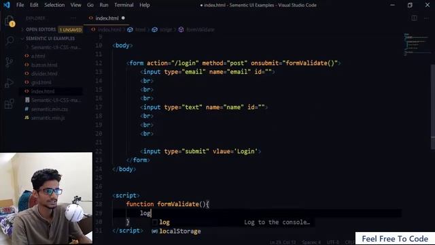Click the unsaved dot on index.html tab
This screenshot has height=245, width=435.
pos(123,18)
